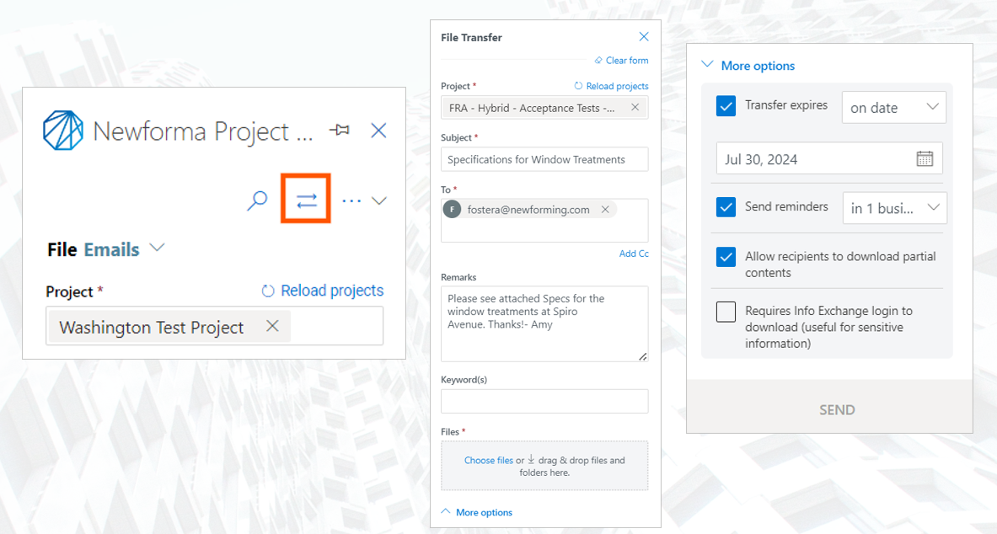Uncheck the Transfer expires checkbox
Screen dimensions: 997x534
tap(726, 107)
